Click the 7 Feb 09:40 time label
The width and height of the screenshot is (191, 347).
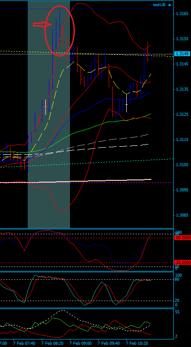[x=109, y=343]
